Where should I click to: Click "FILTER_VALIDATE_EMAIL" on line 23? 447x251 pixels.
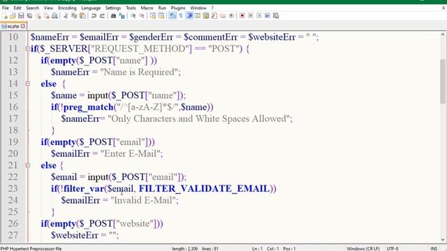coord(205,189)
